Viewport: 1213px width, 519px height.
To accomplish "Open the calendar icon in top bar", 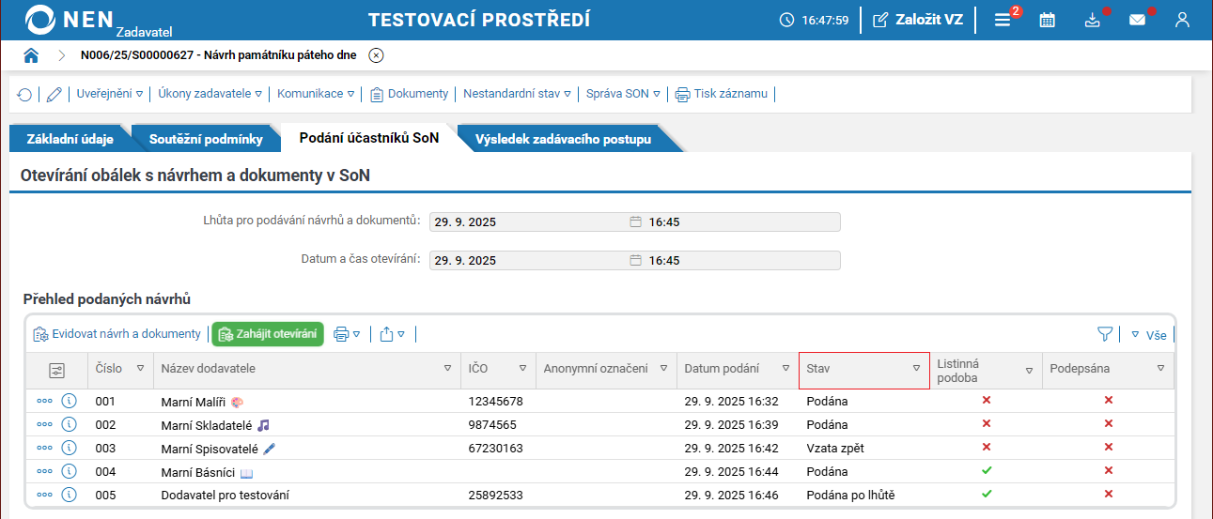I will point(1047,20).
